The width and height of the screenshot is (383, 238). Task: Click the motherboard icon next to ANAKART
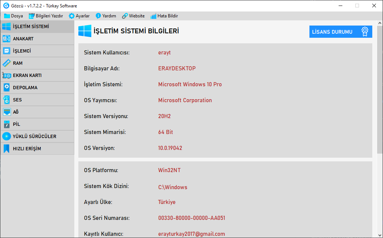[6, 38]
